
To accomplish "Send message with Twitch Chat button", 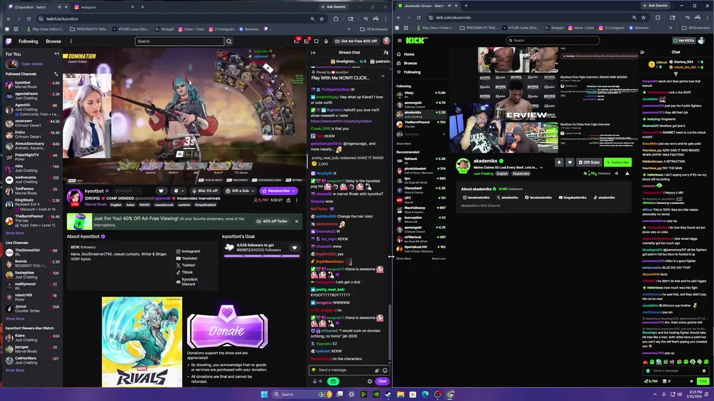I will (x=382, y=382).
